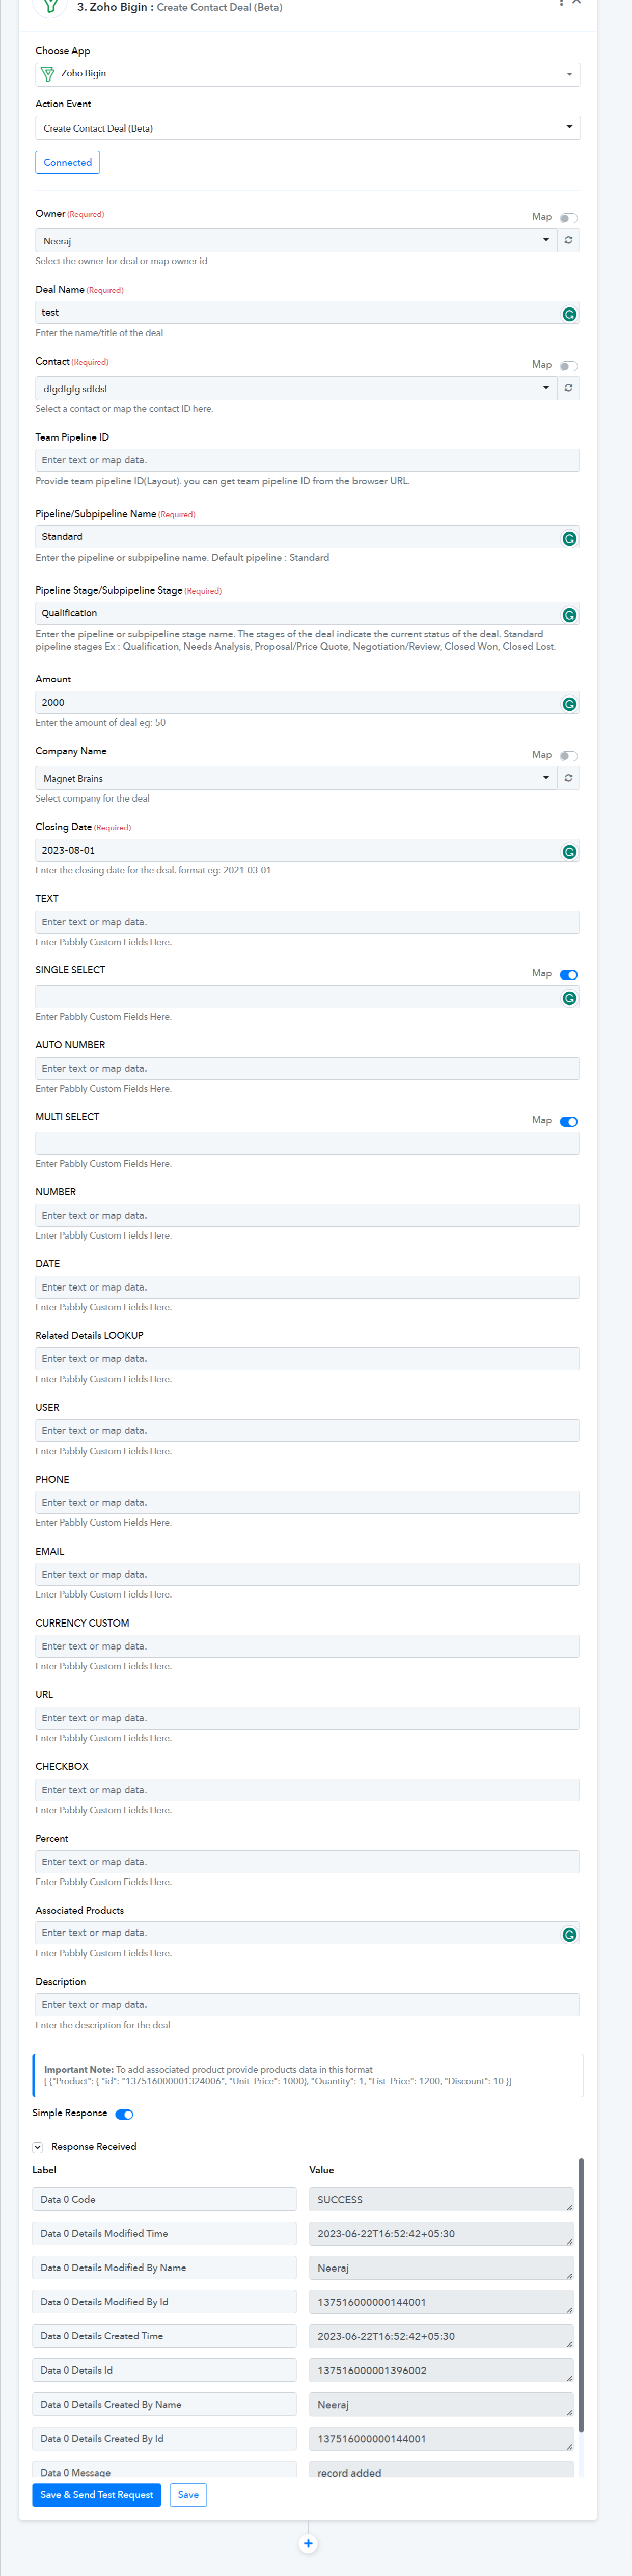Open the Company Name Magnet Brains dropdown
The height and width of the screenshot is (2576, 632).
[x=295, y=778]
